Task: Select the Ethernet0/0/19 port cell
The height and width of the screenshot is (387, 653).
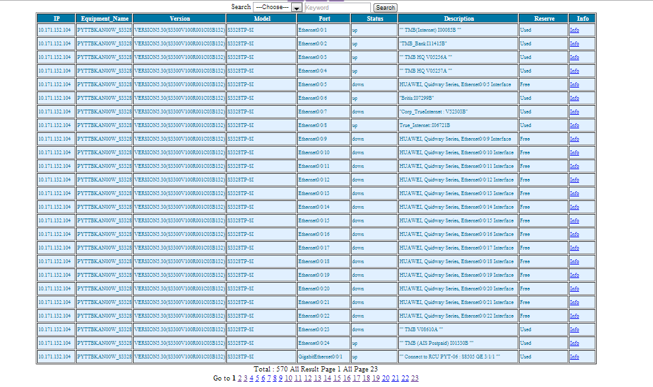Action: click(x=324, y=275)
